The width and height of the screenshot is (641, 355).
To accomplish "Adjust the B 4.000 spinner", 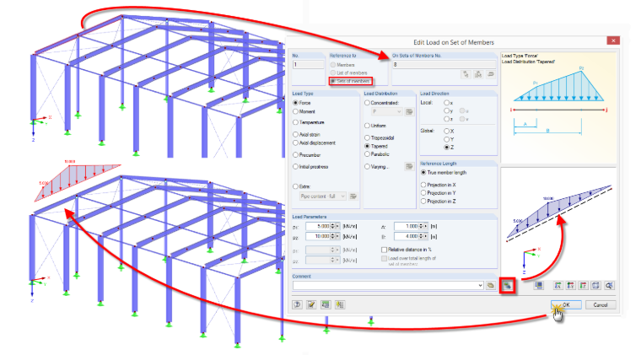I will [x=421, y=237].
